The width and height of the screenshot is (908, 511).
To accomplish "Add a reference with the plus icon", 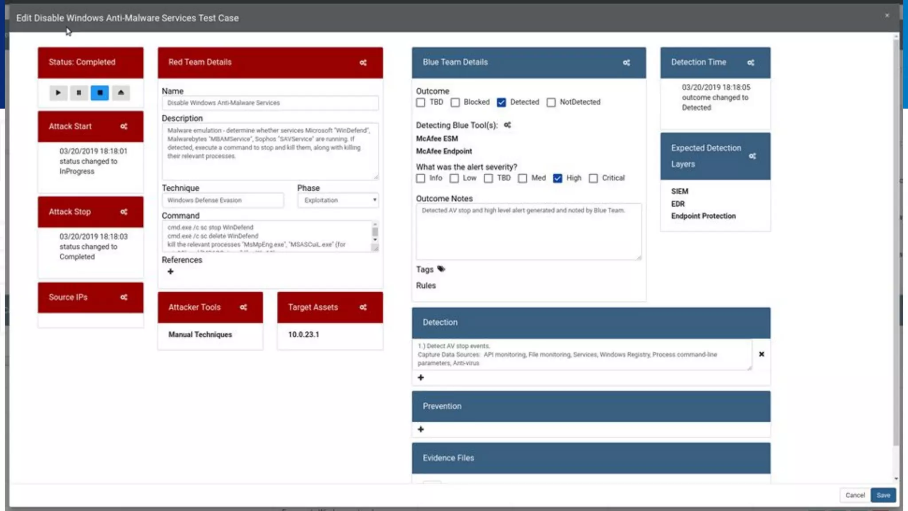I will click(171, 271).
